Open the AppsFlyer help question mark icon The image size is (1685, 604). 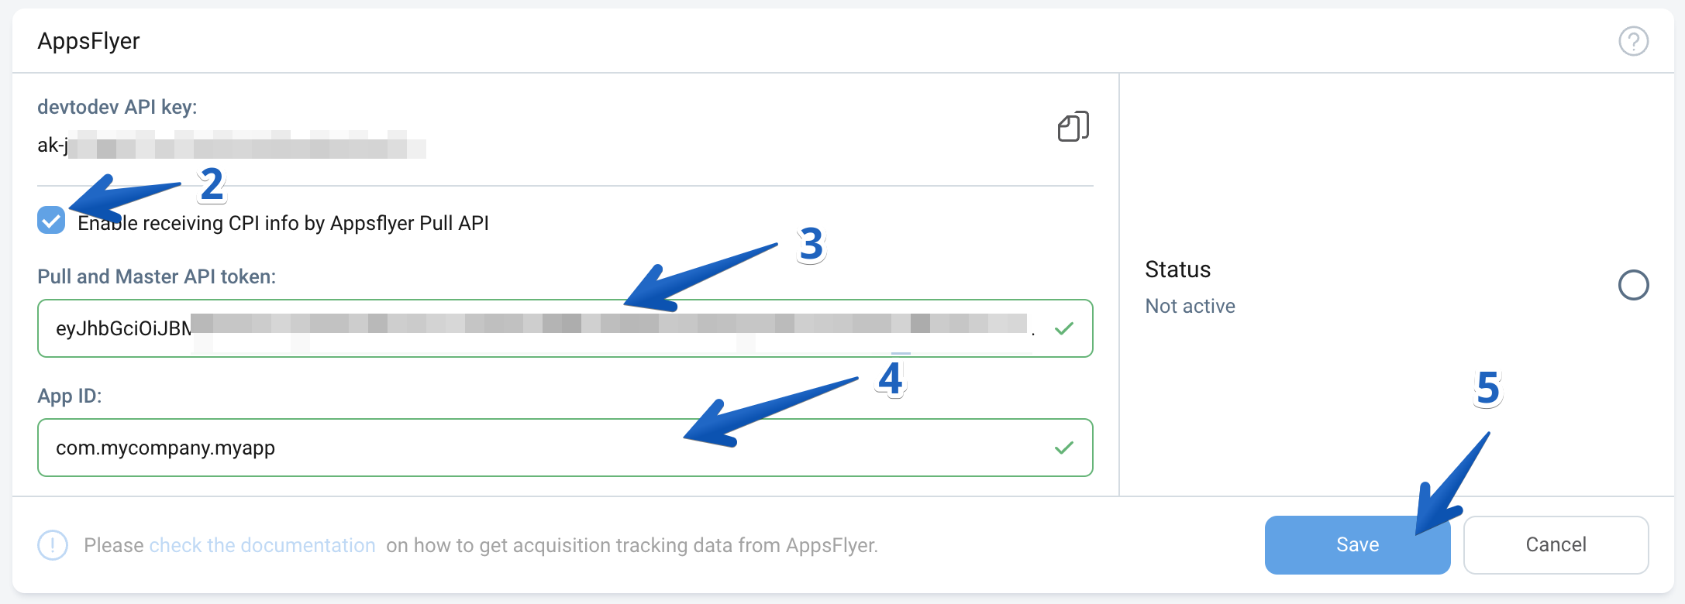pyautogui.click(x=1633, y=41)
